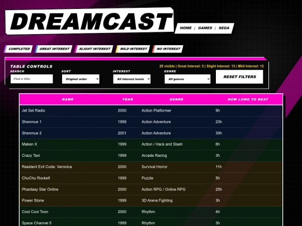Click 'Action RPG / Online RPG' genre cell
Image resolution: width=302 pixels, height=226 pixels.
click(x=163, y=189)
